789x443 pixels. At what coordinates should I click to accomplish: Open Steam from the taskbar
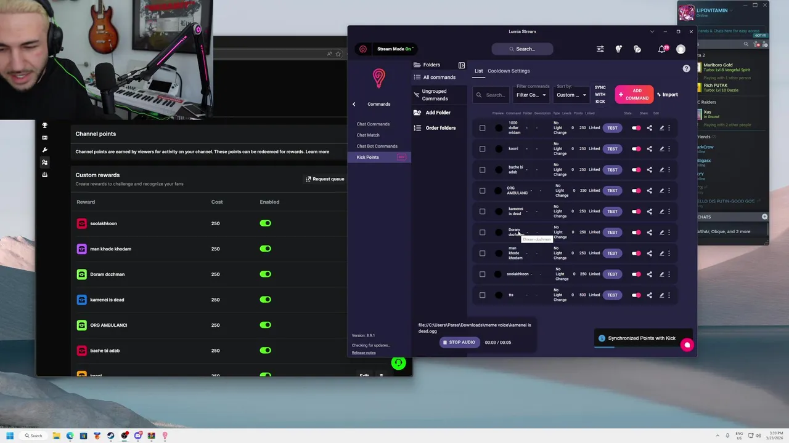click(110, 436)
